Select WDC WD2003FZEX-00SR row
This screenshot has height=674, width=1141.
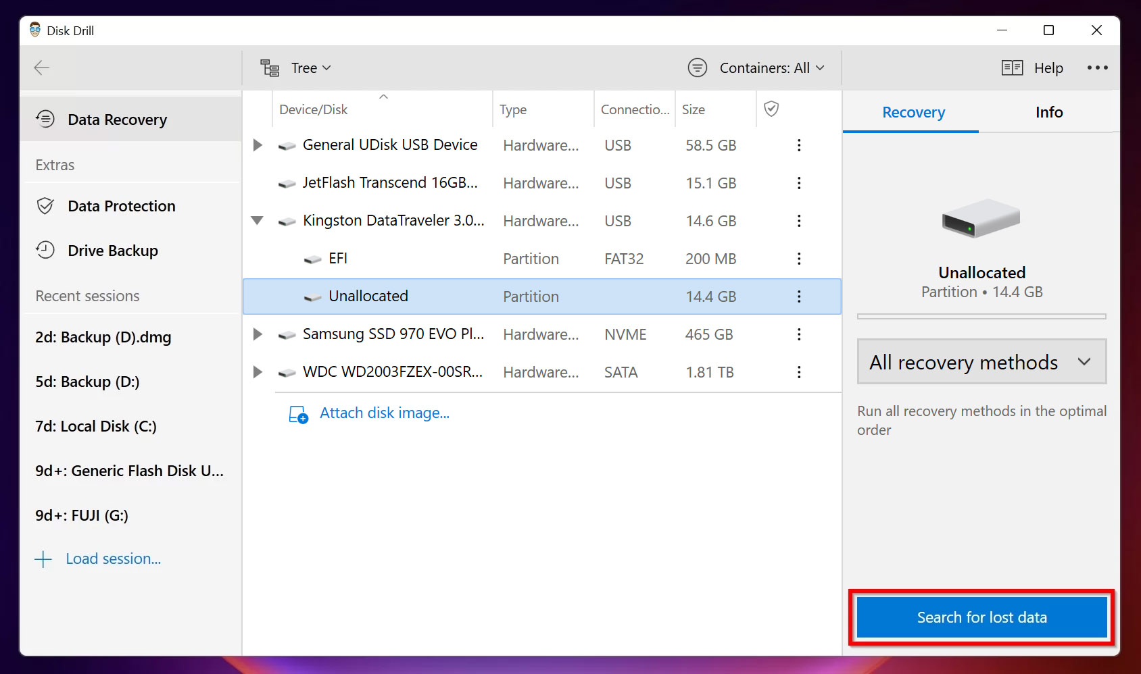542,372
